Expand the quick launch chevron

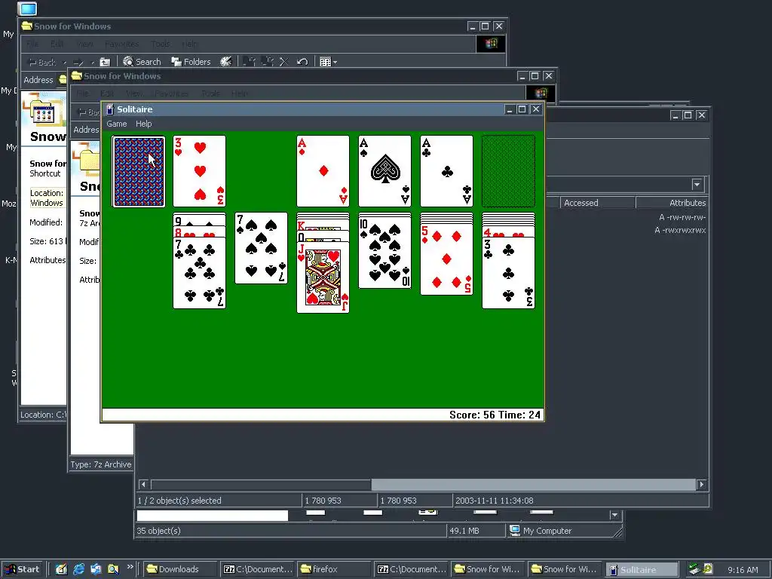point(130,567)
